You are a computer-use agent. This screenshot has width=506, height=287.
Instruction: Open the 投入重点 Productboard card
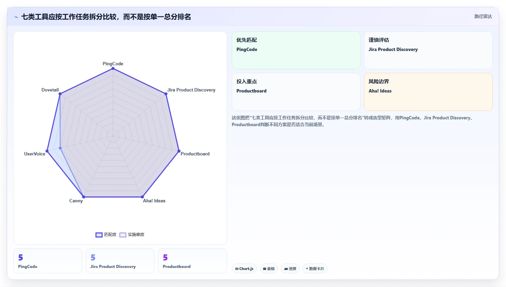[296, 92]
